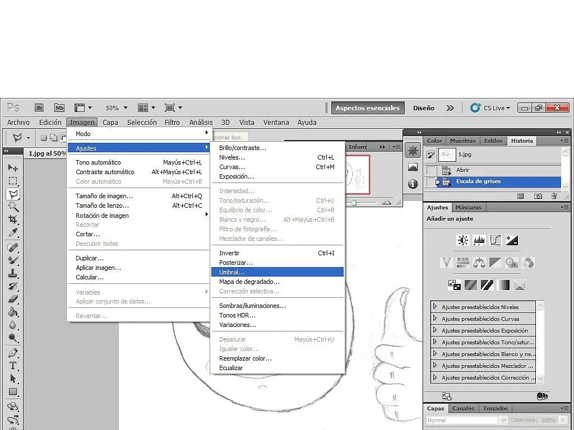
Task: Expand Ajustes preestablecidos Niveles
Action: [435, 306]
